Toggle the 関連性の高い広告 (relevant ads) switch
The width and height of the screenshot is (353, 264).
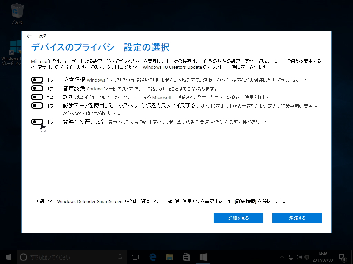[x=37, y=122]
